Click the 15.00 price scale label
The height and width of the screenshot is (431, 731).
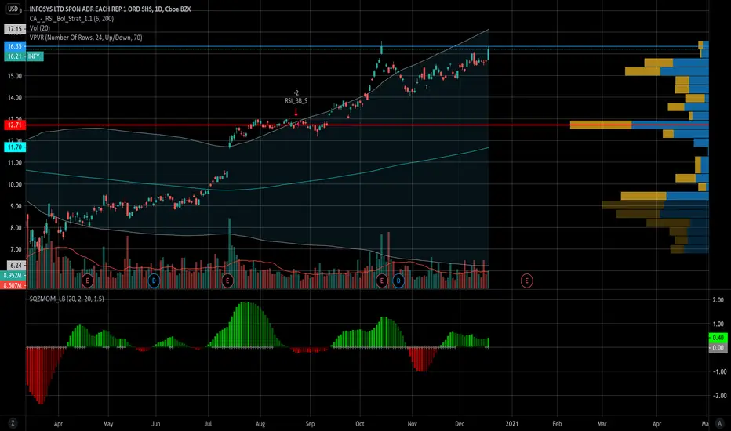pyautogui.click(x=15, y=76)
